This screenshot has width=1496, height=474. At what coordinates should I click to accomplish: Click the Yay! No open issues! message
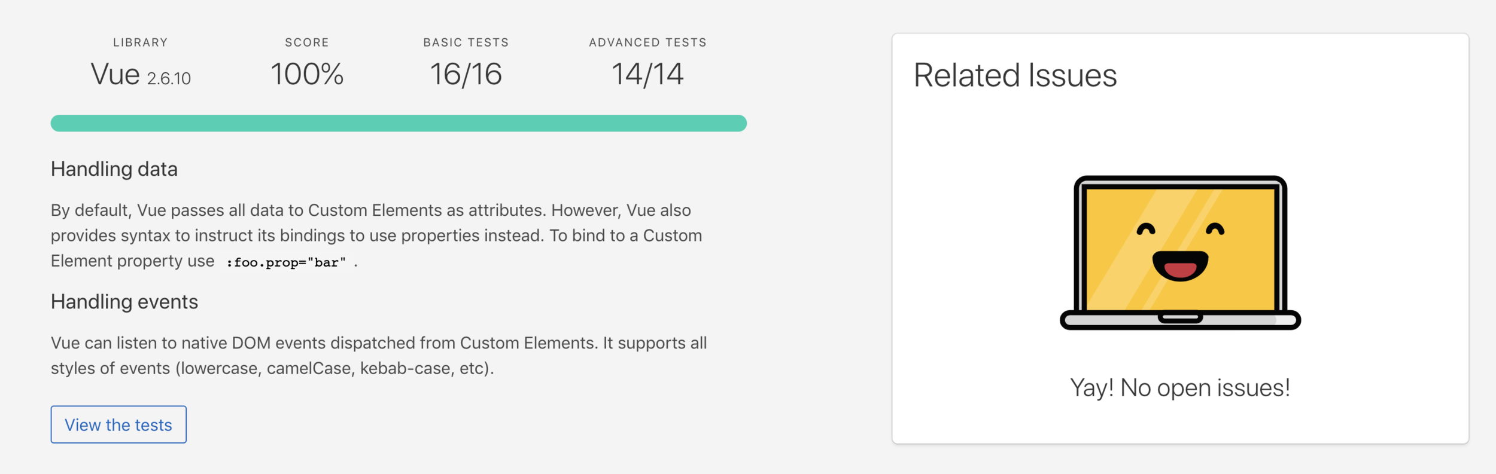[1180, 388]
